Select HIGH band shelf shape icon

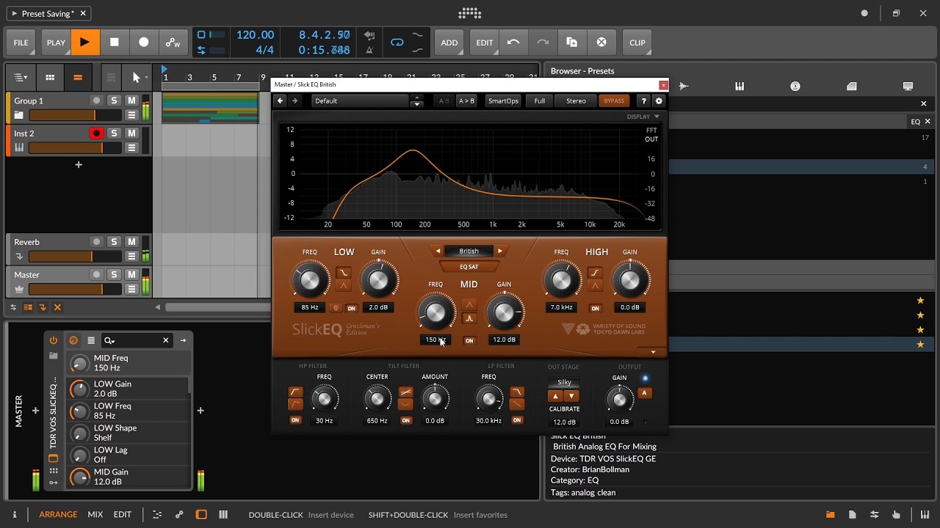595,273
